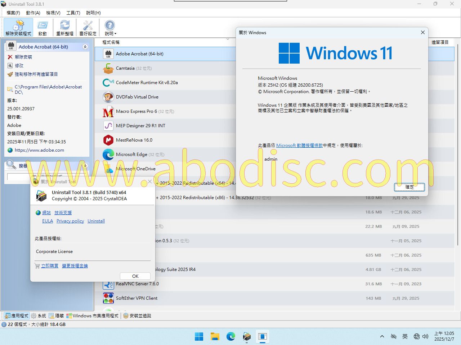Click OK in the Uninstall Tool about dialog
This screenshot has height=345, width=461.
[x=135, y=276]
